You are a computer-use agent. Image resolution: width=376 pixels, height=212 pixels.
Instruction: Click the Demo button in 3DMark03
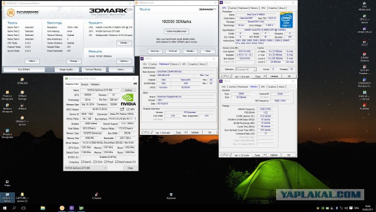pyautogui.click(x=120, y=69)
